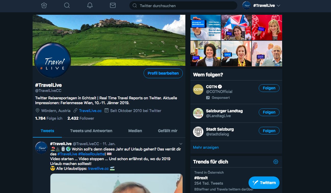
Task: Open the large Travel Live profile picture
Action: point(53,60)
